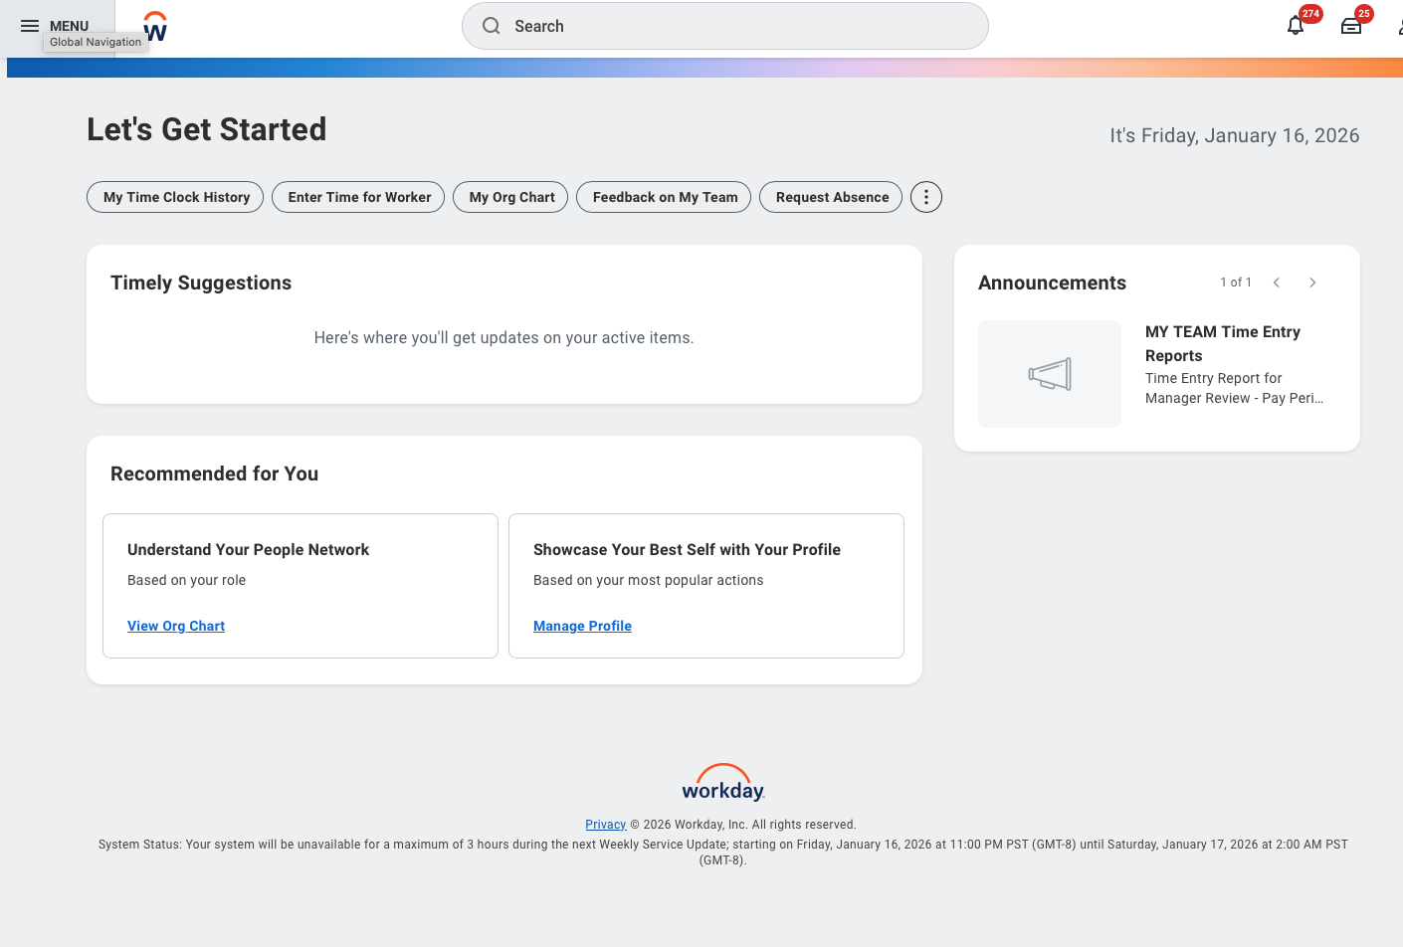Select My Time Clock History shortcut
1403x947 pixels.
click(176, 197)
